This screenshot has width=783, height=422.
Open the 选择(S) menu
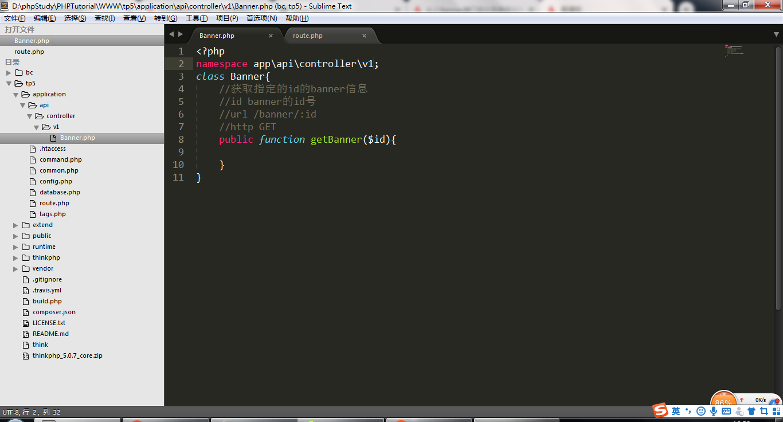click(x=75, y=18)
